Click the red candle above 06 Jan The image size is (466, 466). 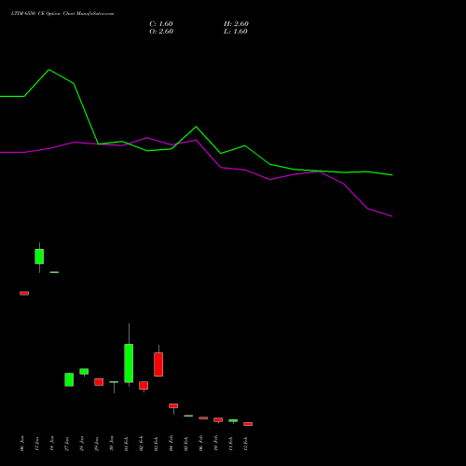click(24, 294)
